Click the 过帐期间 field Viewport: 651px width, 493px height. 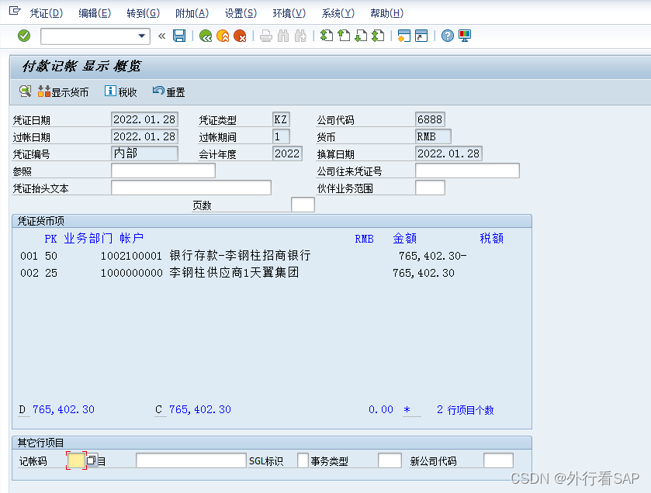[x=281, y=136]
